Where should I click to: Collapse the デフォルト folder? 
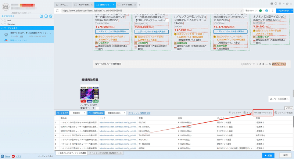click(x=2, y=28)
